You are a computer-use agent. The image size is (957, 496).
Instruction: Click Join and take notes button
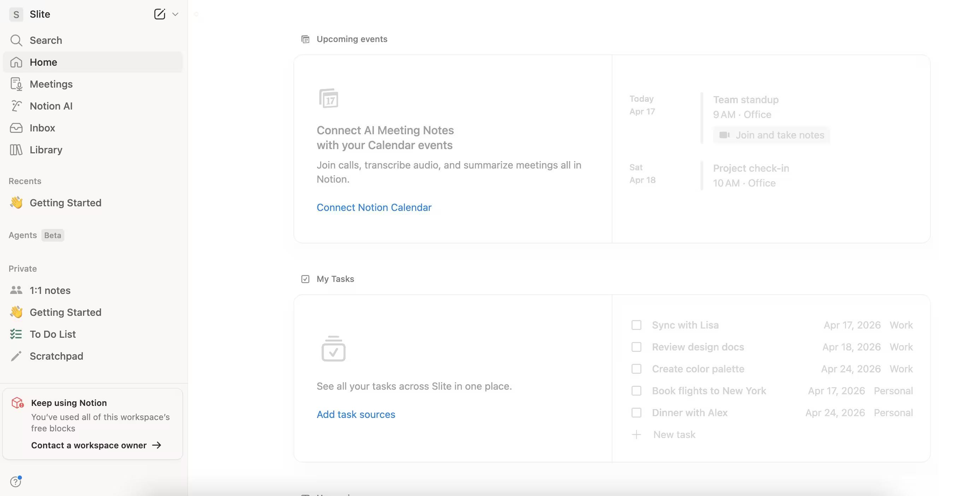(771, 135)
